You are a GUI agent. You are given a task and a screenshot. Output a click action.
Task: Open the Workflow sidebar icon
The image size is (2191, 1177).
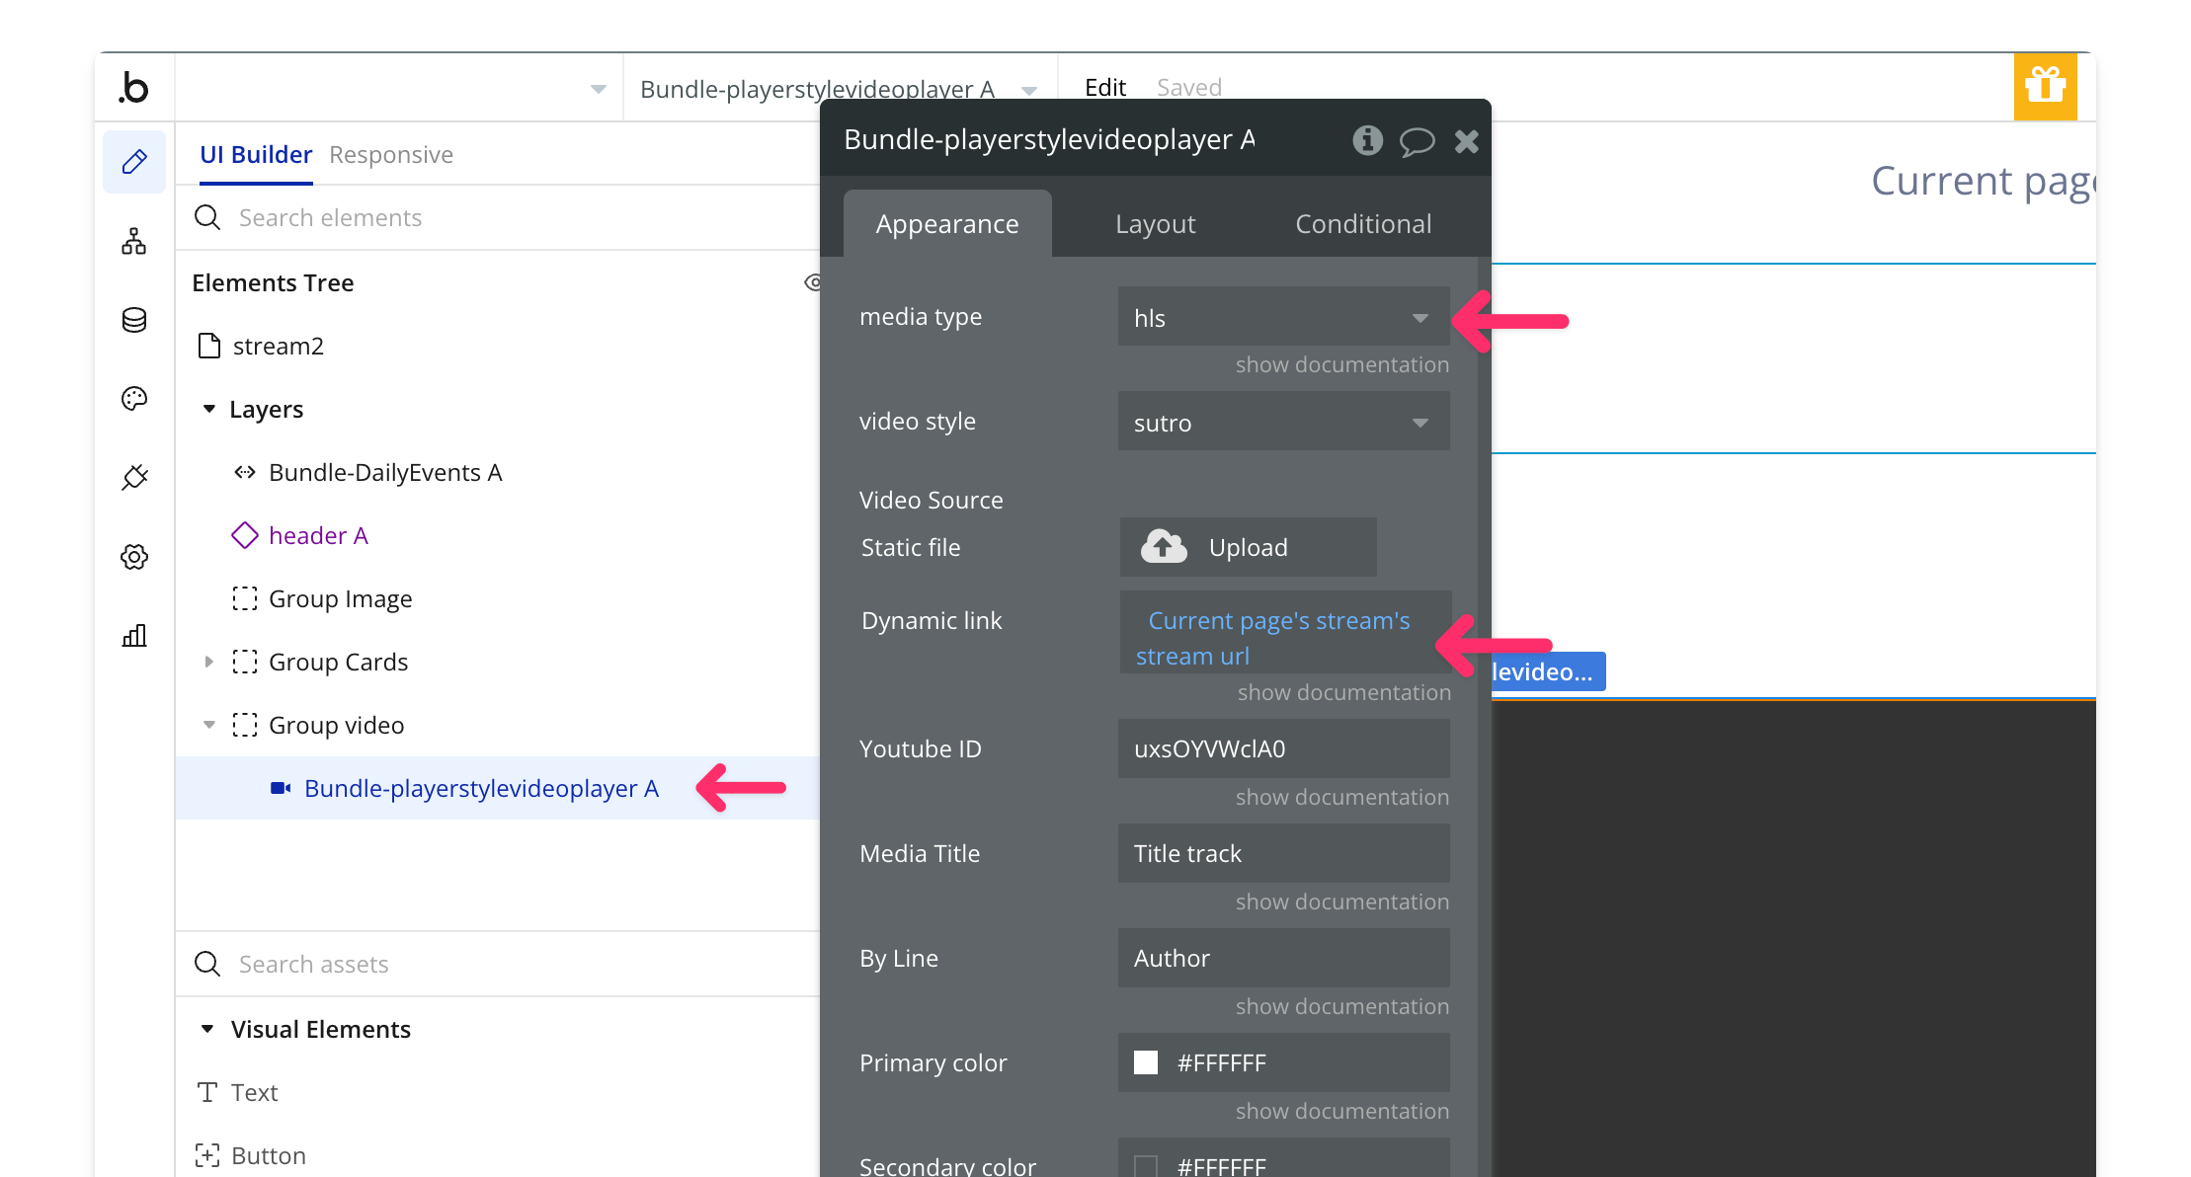[x=134, y=241]
